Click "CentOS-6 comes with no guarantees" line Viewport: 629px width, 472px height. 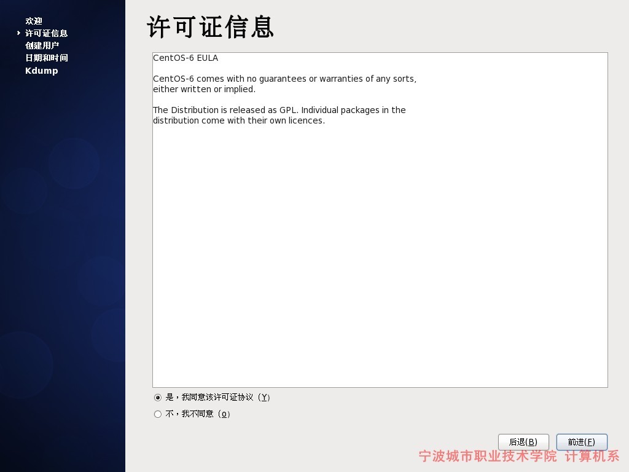285,79
